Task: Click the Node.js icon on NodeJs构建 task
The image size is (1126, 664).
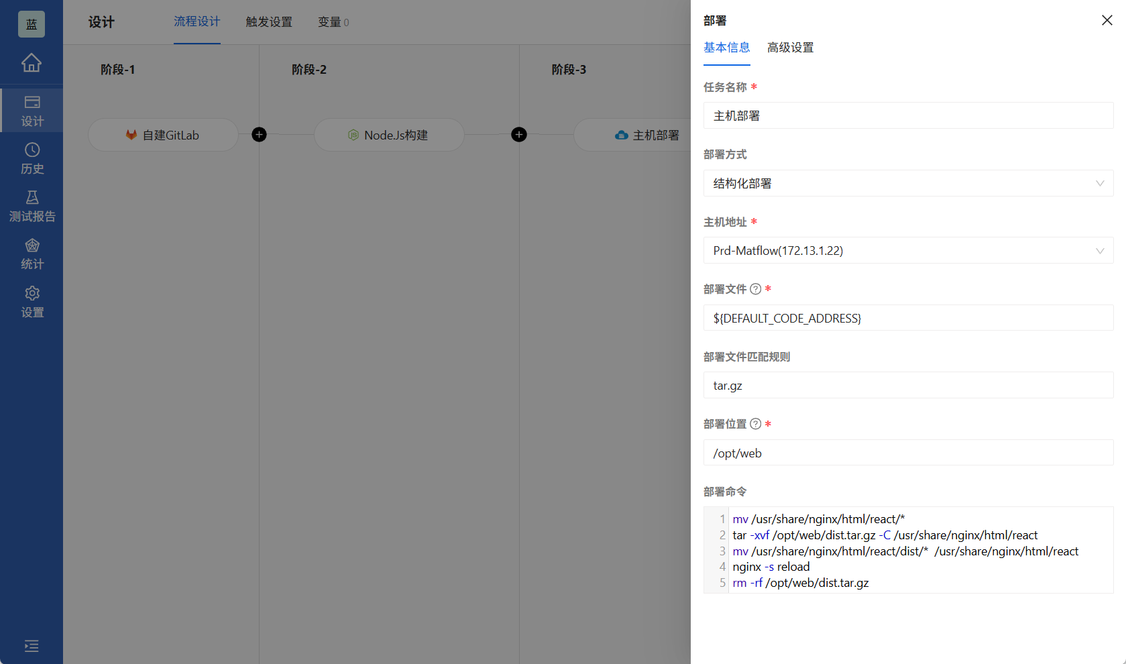Action: (x=353, y=135)
